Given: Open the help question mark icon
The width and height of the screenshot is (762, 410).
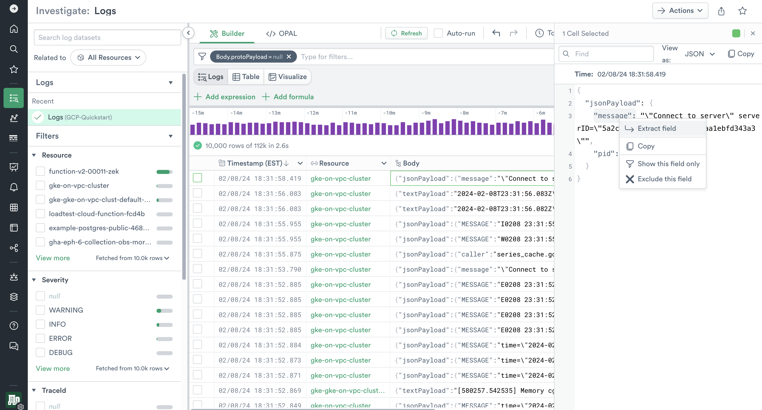Looking at the screenshot, I should pos(14,326).
